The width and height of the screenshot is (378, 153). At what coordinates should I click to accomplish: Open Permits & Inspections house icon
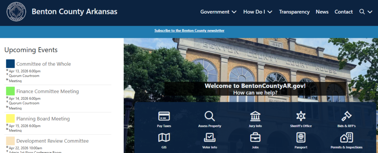[346, 138]
